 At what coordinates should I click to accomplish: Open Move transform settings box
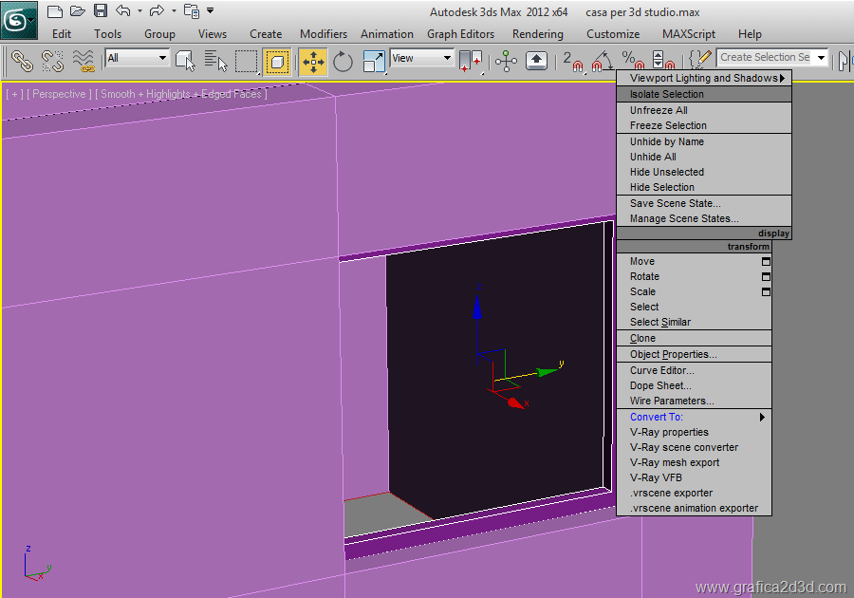(766, 261)
